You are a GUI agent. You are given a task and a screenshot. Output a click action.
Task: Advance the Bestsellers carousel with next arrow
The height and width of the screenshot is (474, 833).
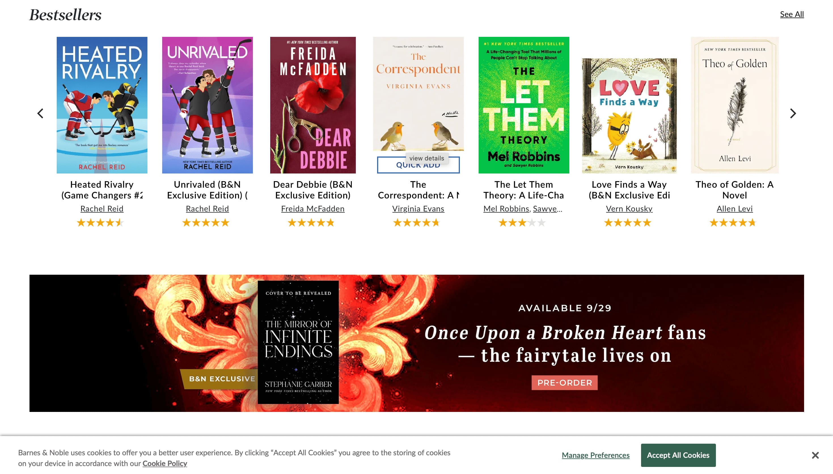click(x=793, y=113)
